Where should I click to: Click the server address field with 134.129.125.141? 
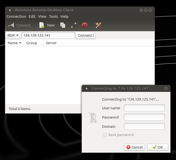[48, 35]
